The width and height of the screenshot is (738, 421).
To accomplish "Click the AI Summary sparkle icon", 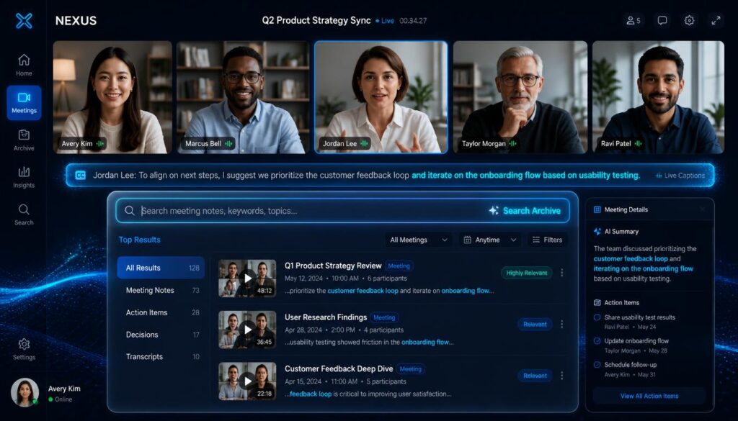I will (597, 232).
